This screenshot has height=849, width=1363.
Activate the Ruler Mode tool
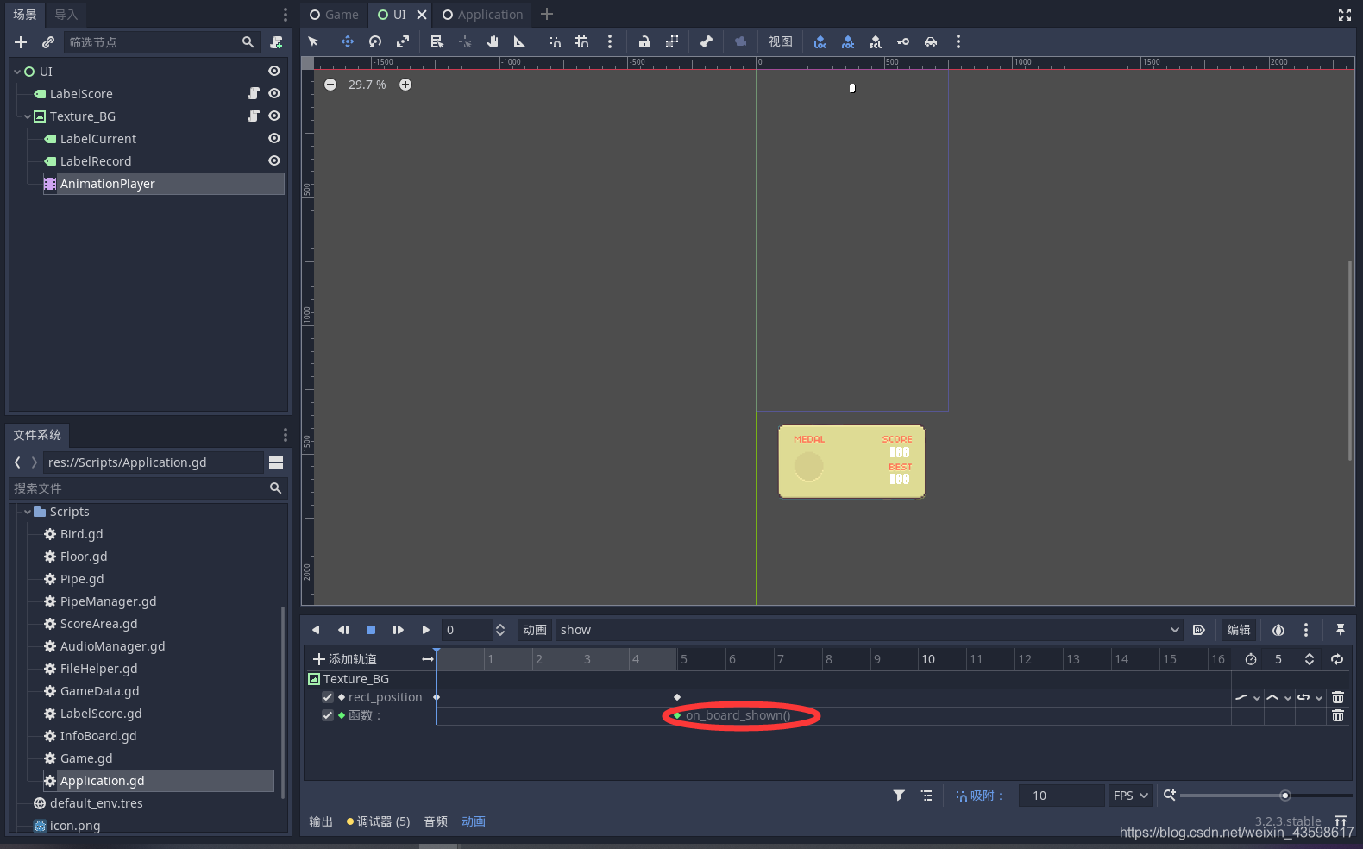pyautogui.click(x=519, y=41)
